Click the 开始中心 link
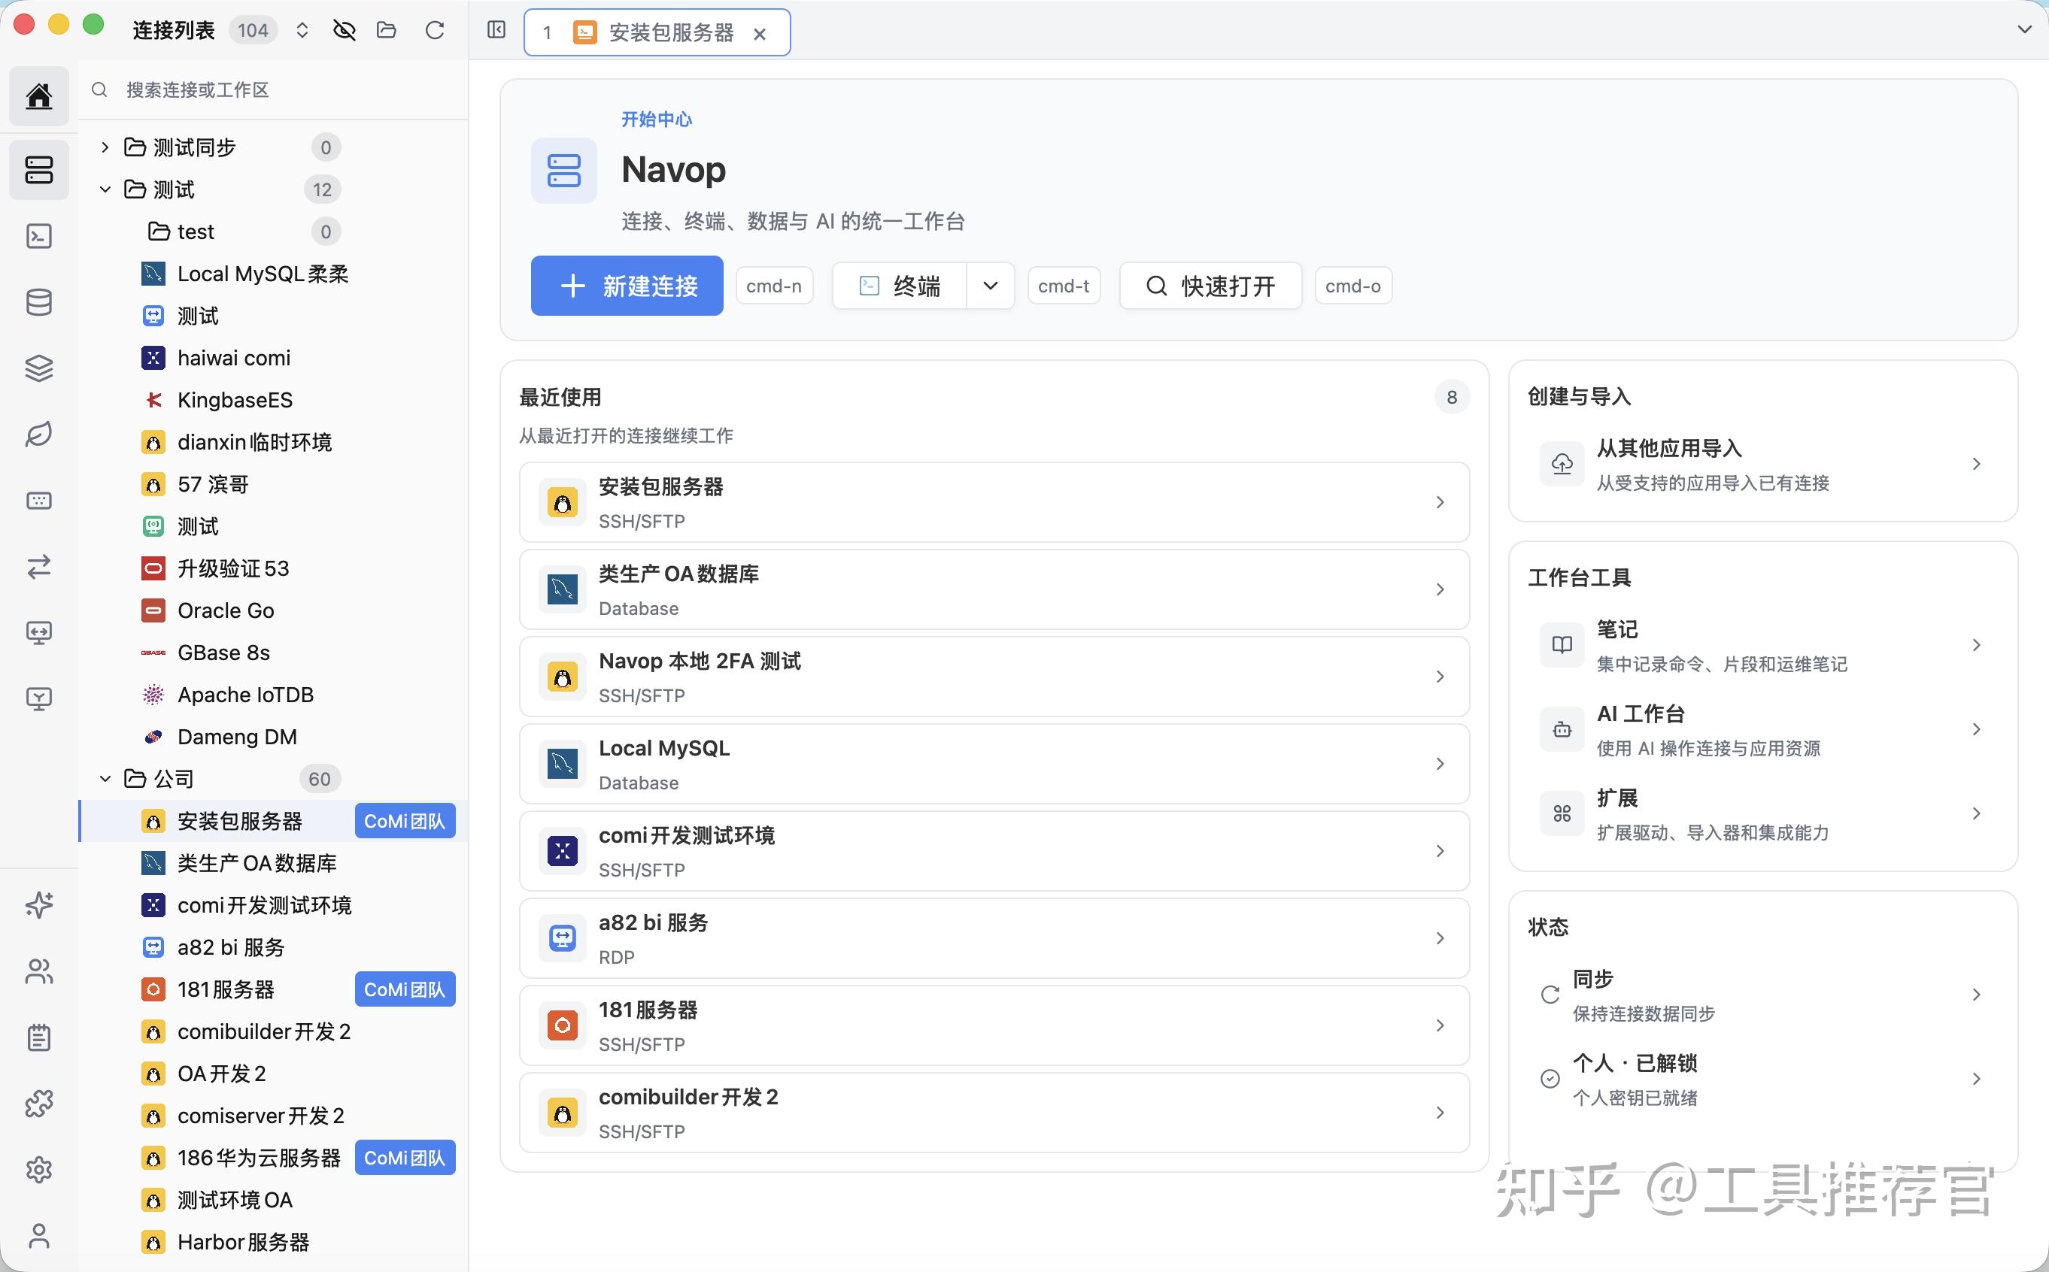This screenshot has width=2049, height=1272. coord(657,120)
